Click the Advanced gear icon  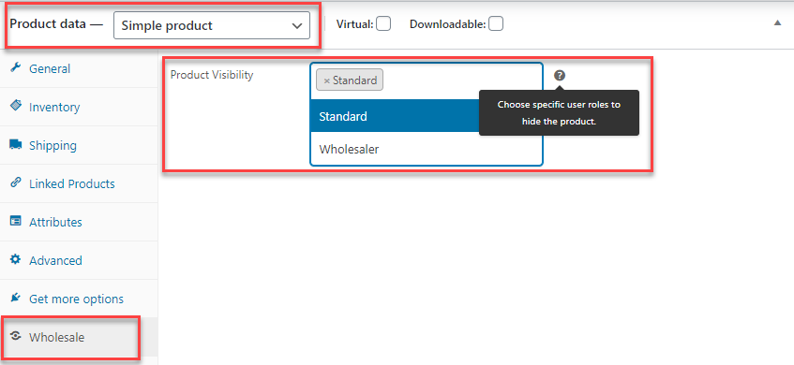16,259
